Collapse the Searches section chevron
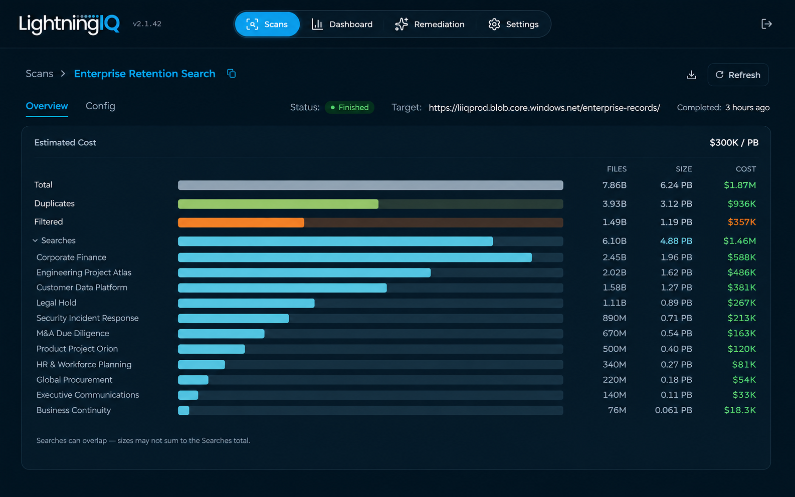 (x=35, y=240)
